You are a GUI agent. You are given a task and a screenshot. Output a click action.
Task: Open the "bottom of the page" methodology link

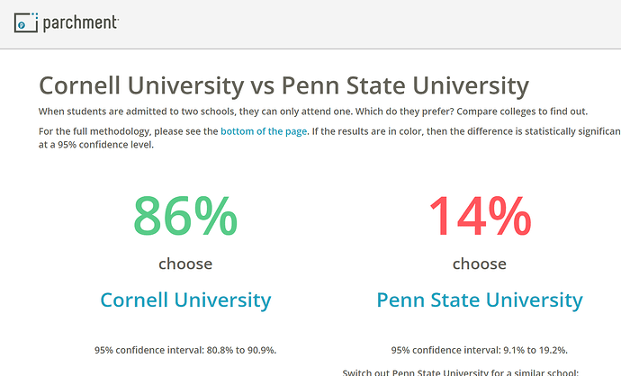pos(263,131)
